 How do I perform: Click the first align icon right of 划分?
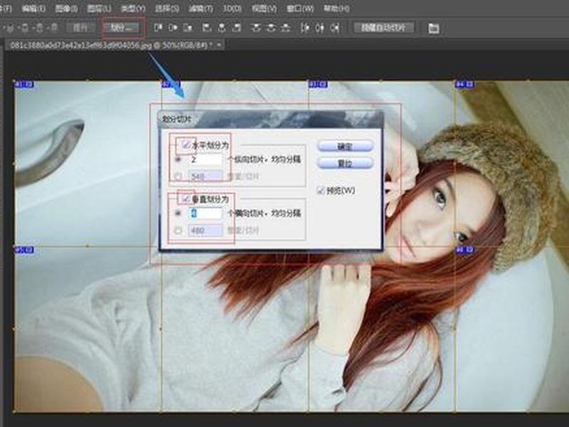point(158,28)
